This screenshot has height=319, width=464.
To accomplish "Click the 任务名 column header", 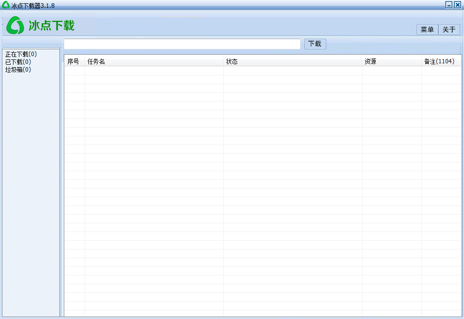I will (x=96, y=61).
